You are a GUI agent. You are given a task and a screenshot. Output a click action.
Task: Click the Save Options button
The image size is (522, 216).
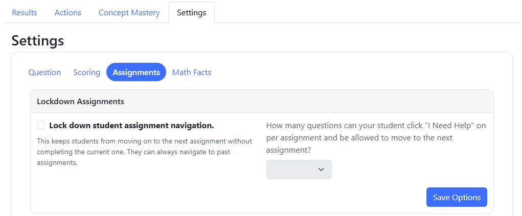457,197
